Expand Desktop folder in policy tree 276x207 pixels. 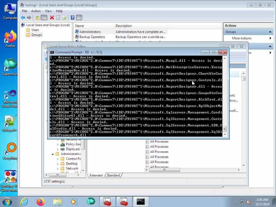click(x=58, y=164)
